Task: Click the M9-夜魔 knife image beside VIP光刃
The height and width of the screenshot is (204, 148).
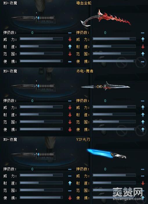Action: 33,154
